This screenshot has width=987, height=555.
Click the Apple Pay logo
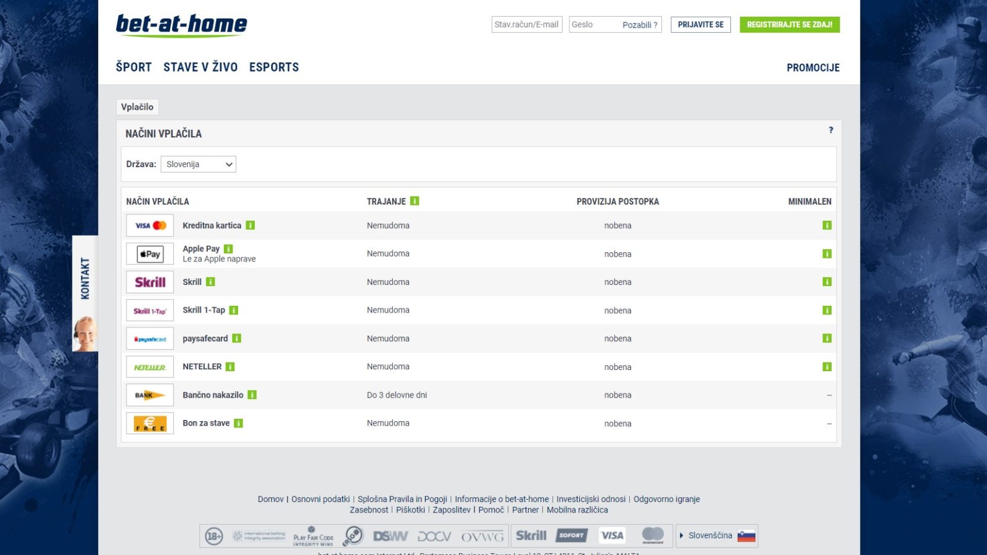pyautogui.click(x=150, y=254)
